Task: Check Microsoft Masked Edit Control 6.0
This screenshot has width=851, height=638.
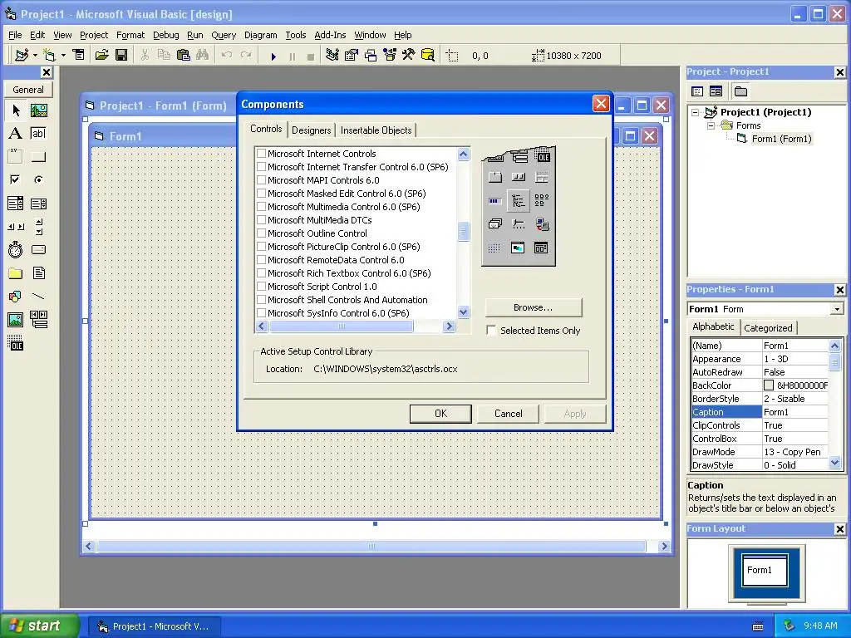Action: pos(261,193)
